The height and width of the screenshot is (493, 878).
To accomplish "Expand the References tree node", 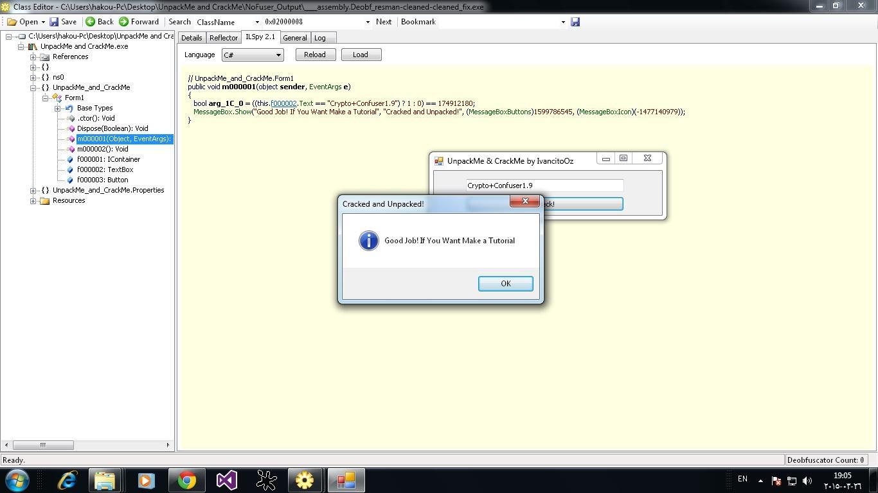I will (33, 57).
